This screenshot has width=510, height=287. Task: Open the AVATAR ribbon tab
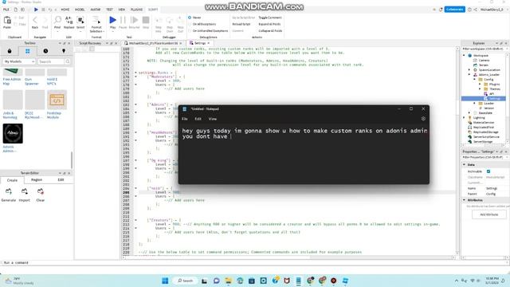tap(96, 10)
